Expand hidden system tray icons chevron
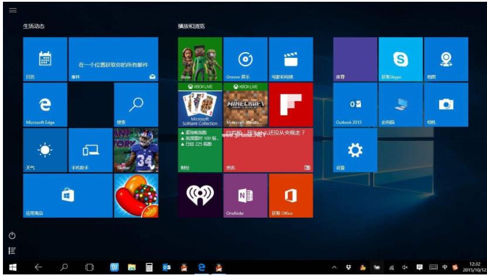This screenshot has height=275, width=487. point(334,267)
